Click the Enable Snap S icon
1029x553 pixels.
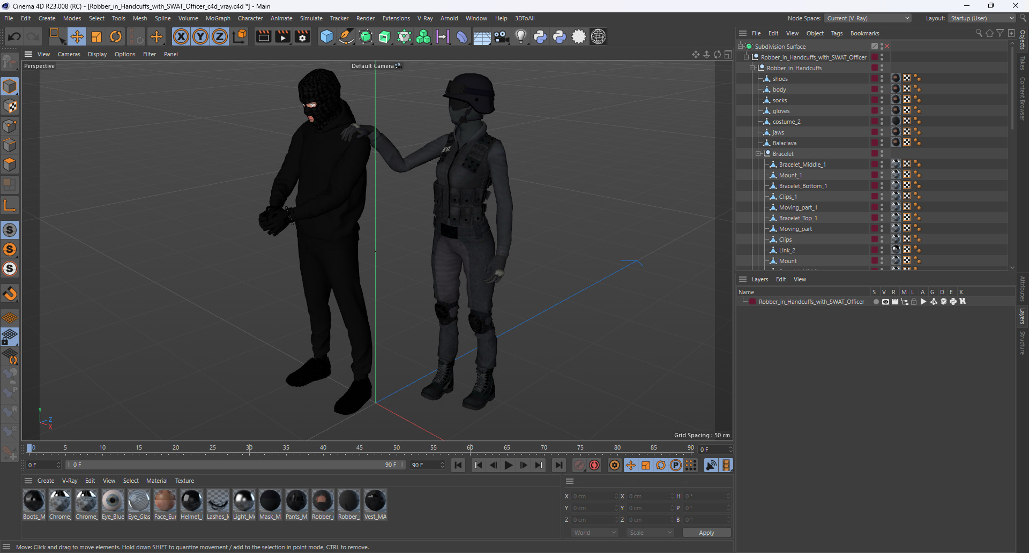tap(10, 230)
